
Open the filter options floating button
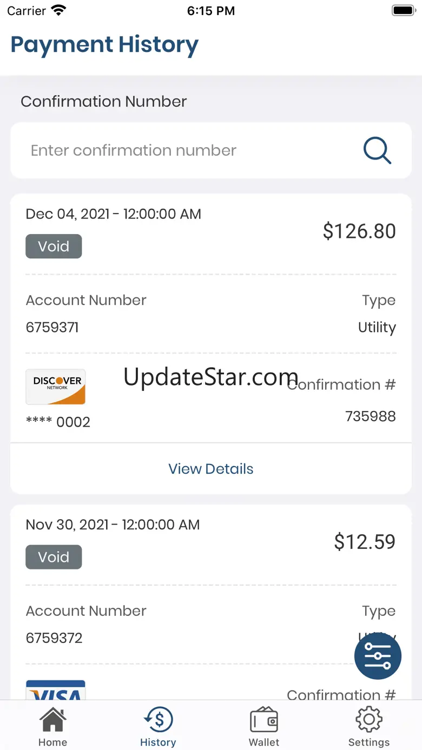pos(378,656)
